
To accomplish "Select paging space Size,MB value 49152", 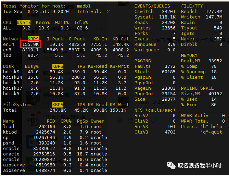I will [x=215, y=93].
